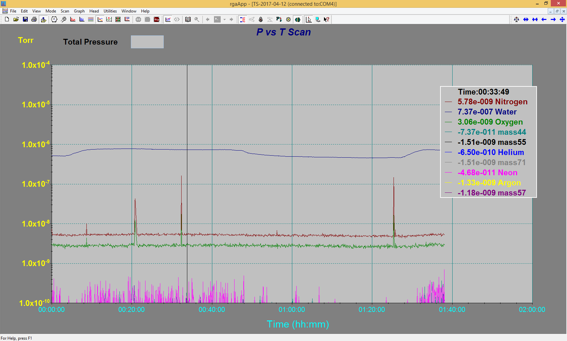Click the P pressure toolbar icon

tap(279, 20)
